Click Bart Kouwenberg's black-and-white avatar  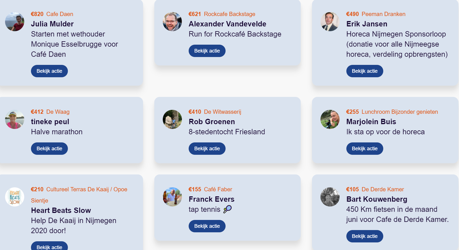330,197
